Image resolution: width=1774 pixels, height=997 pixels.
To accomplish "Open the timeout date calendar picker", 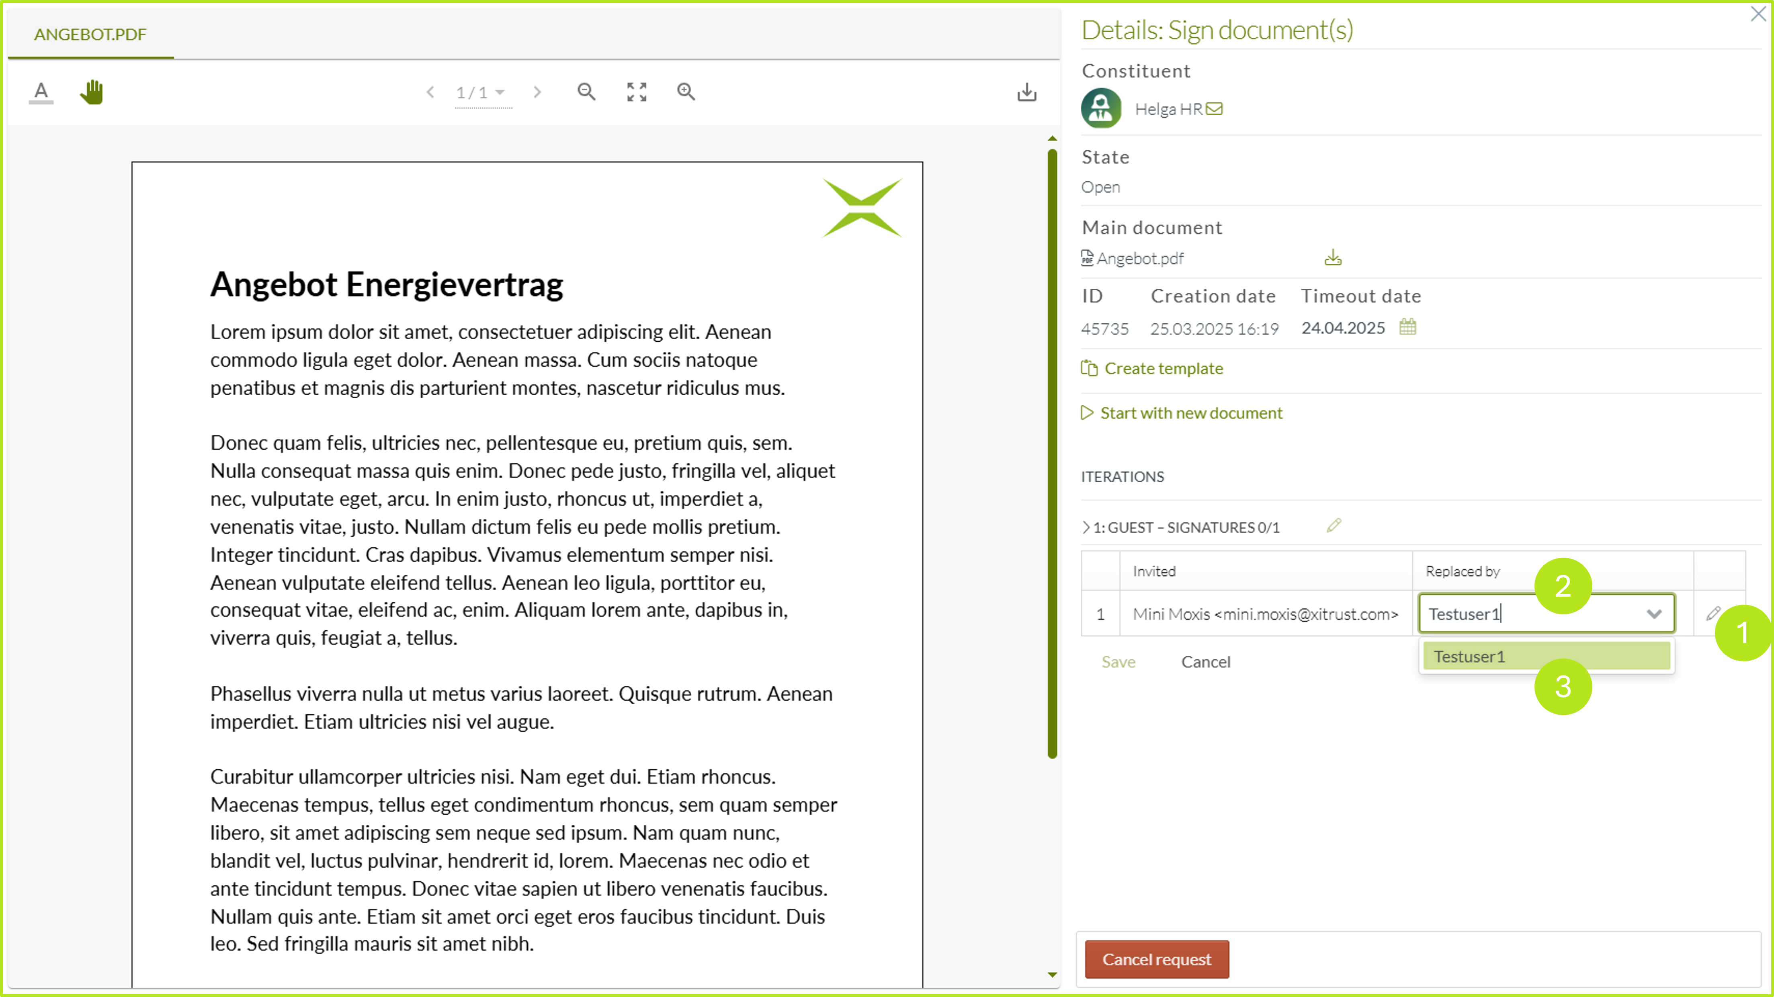I will click(x=1407, y=327).
